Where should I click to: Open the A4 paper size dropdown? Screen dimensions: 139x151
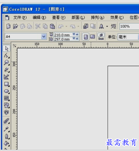(x=44, y=37)
